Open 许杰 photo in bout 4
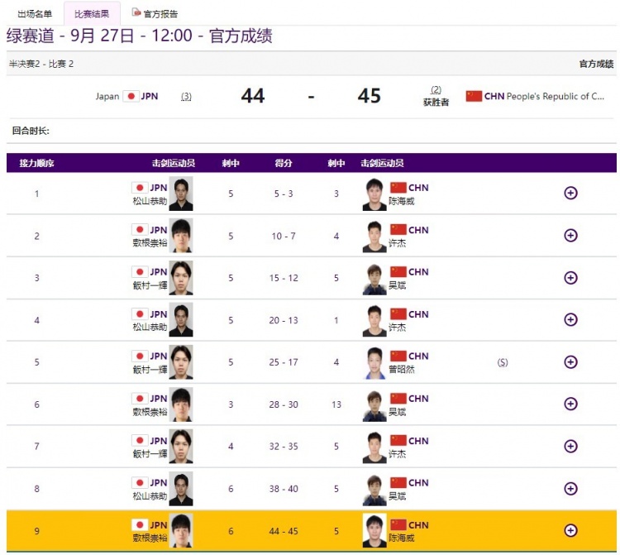Image resolution: width=620 pixels, height=555 pixels. (x=374, y=320)
